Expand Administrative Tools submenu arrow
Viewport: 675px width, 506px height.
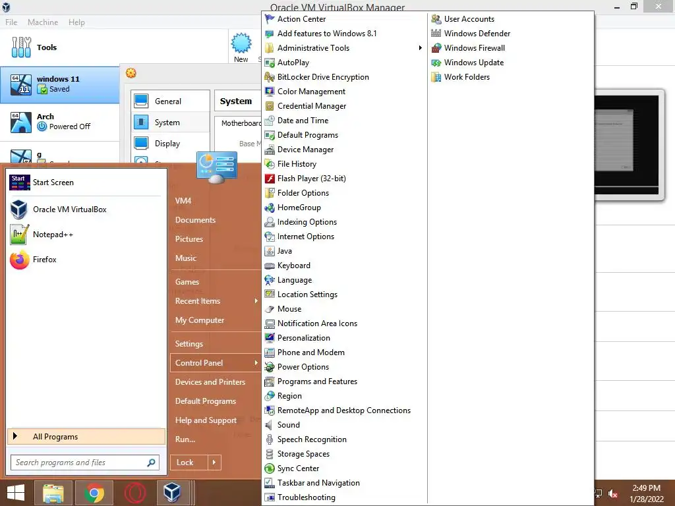[420, 47]
